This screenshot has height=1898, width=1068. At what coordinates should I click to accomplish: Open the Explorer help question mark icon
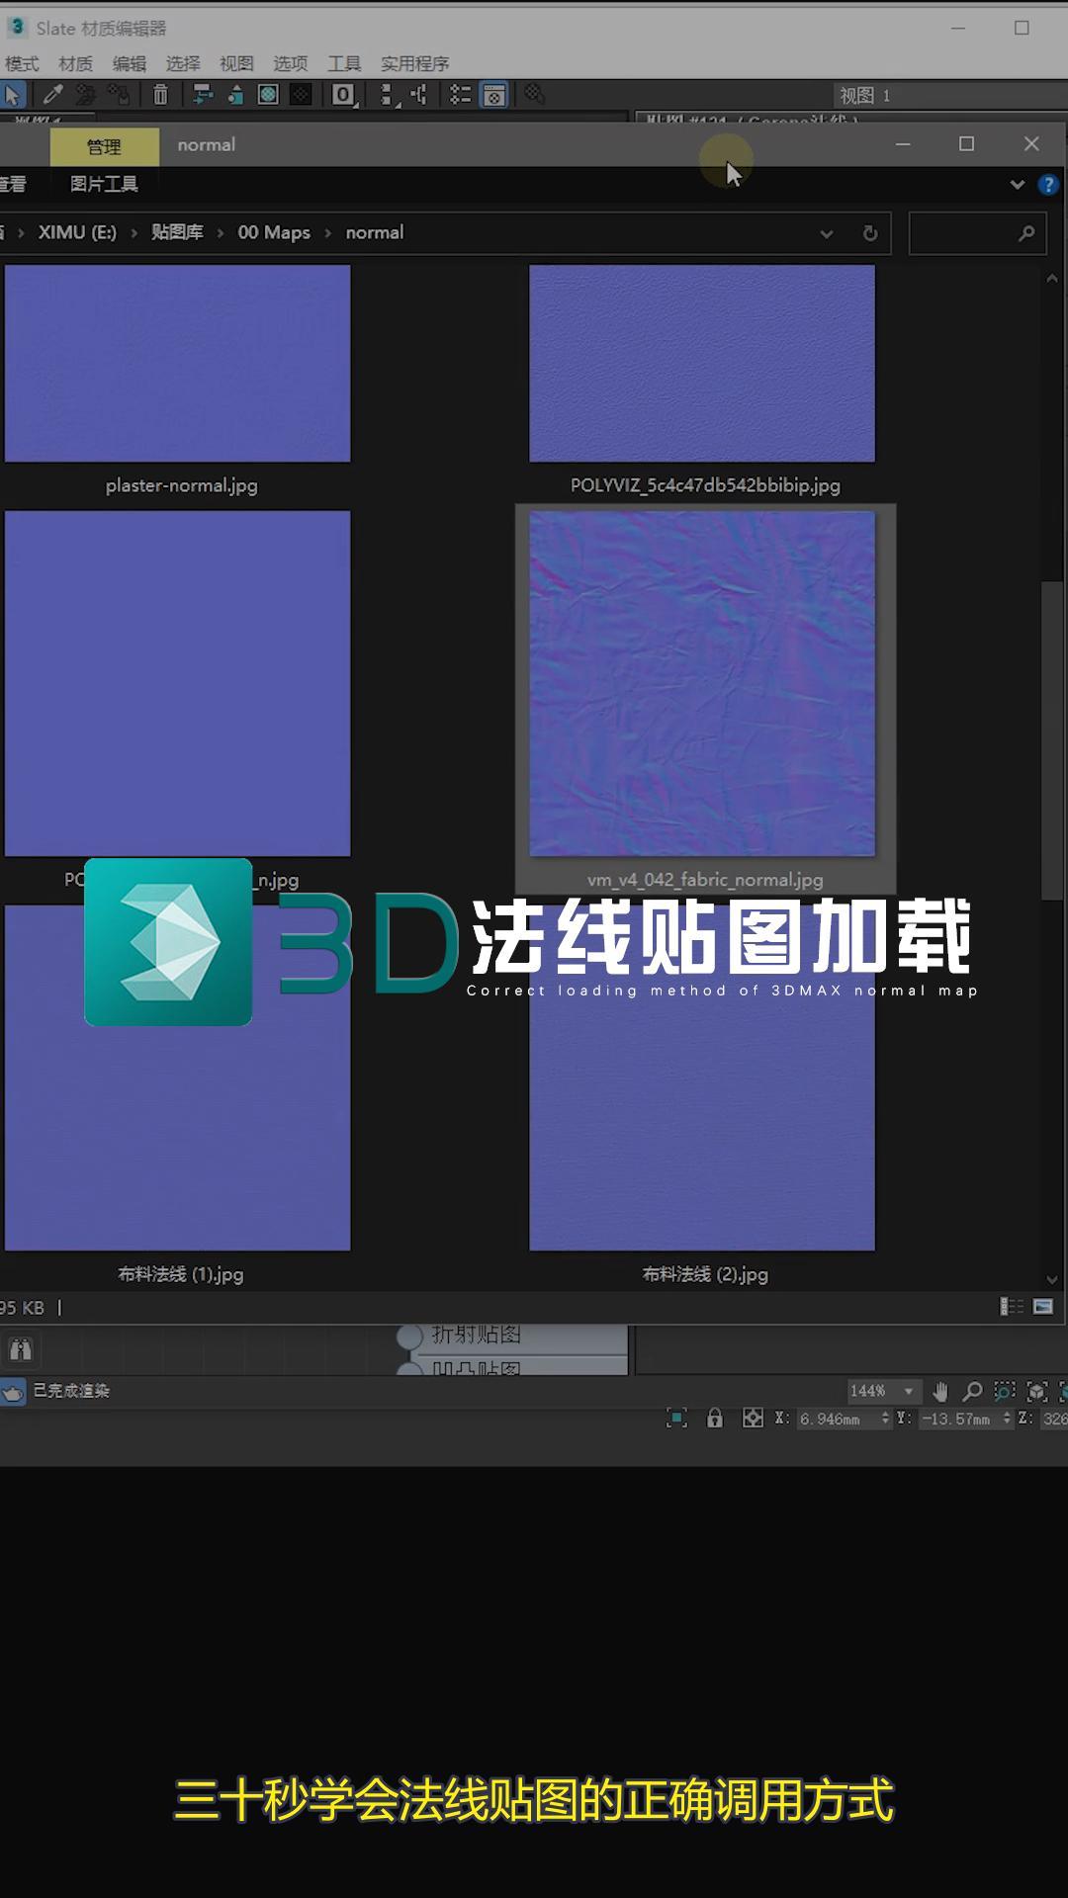point(1048,185)
